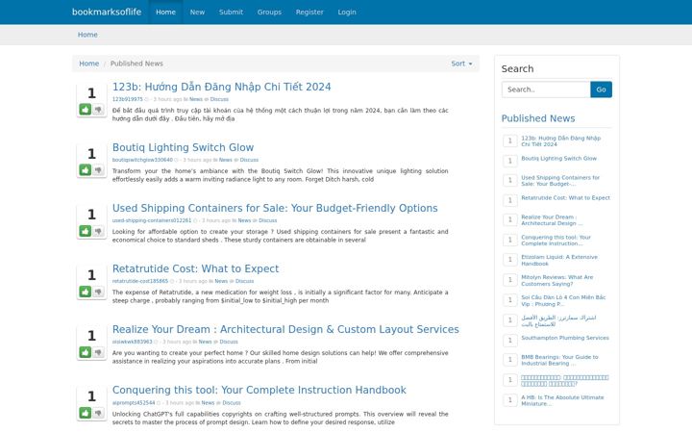
Task: Open sidebar link 'Boutiq Lighting Switch Glow'
Action: coord(558,158)
